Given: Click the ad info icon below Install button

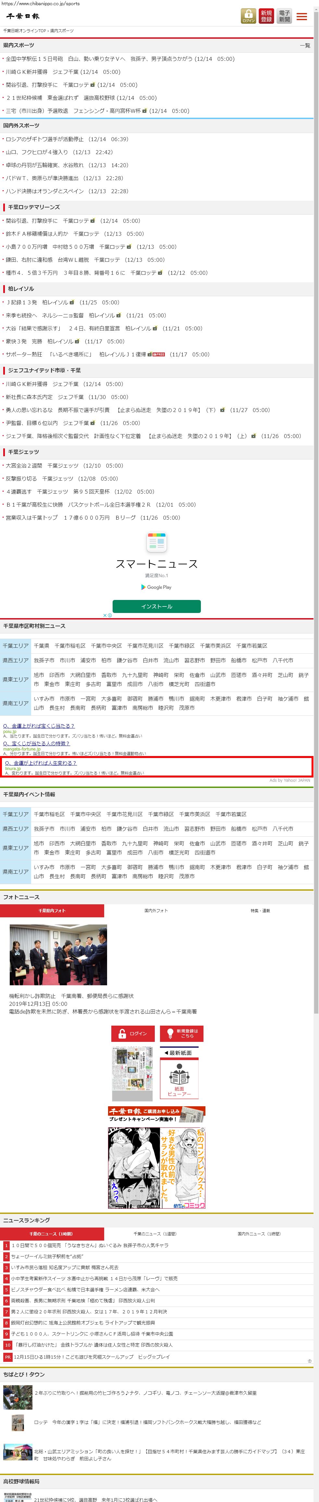Looking at the screenshot, I should tap(109, 615).
